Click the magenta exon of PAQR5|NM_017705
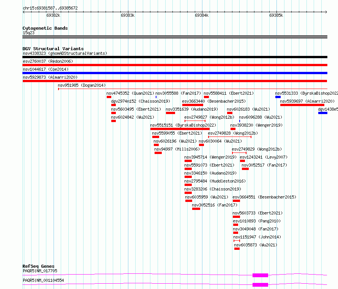338x289 pixels. pos(260,275)
